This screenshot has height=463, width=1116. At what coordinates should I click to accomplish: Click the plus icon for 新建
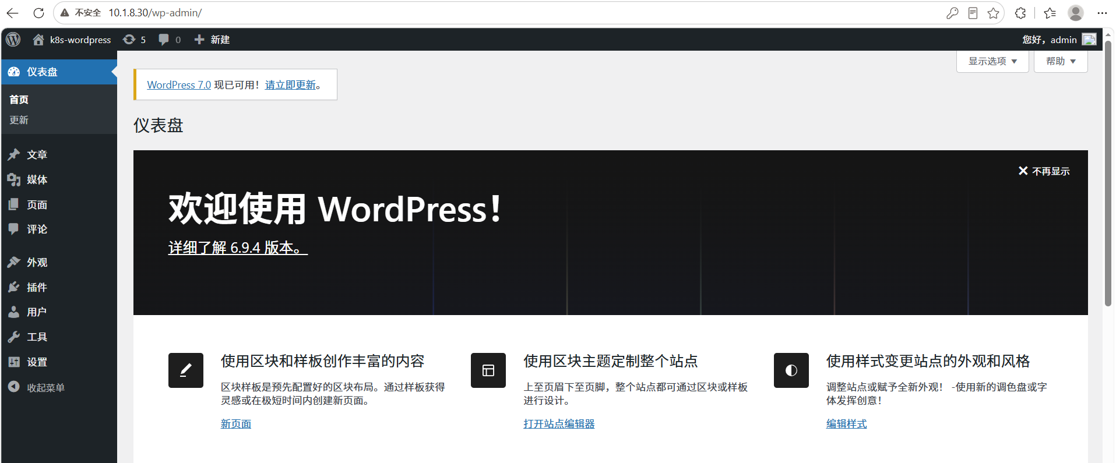click(x=199, y=40)
